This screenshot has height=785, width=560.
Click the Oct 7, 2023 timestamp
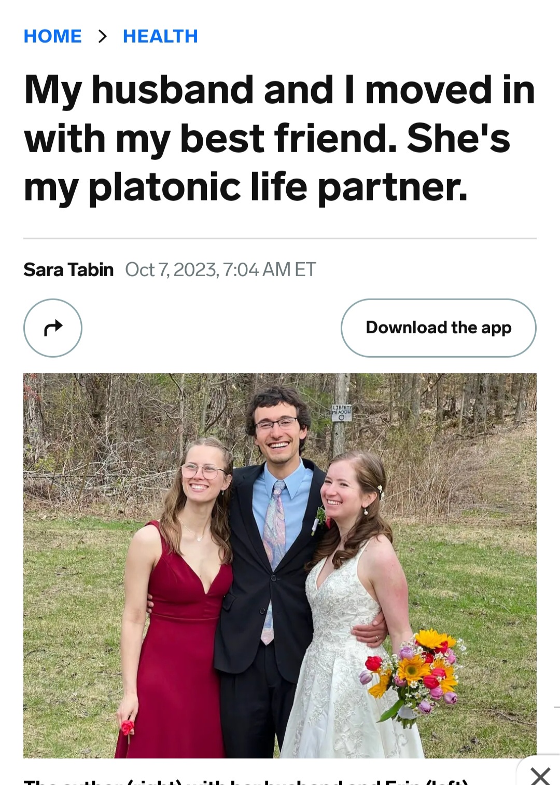[220, 269]
